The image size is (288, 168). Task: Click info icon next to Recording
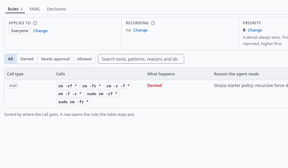[x=153, y=23]
